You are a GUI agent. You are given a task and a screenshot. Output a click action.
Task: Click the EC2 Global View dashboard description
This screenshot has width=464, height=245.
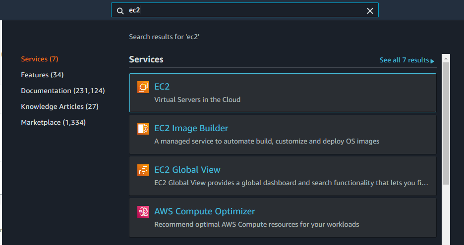pos(291,183)
